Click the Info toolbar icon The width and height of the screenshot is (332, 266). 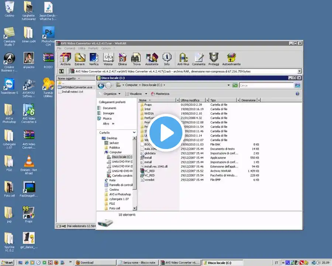click(x=167, y=59)
